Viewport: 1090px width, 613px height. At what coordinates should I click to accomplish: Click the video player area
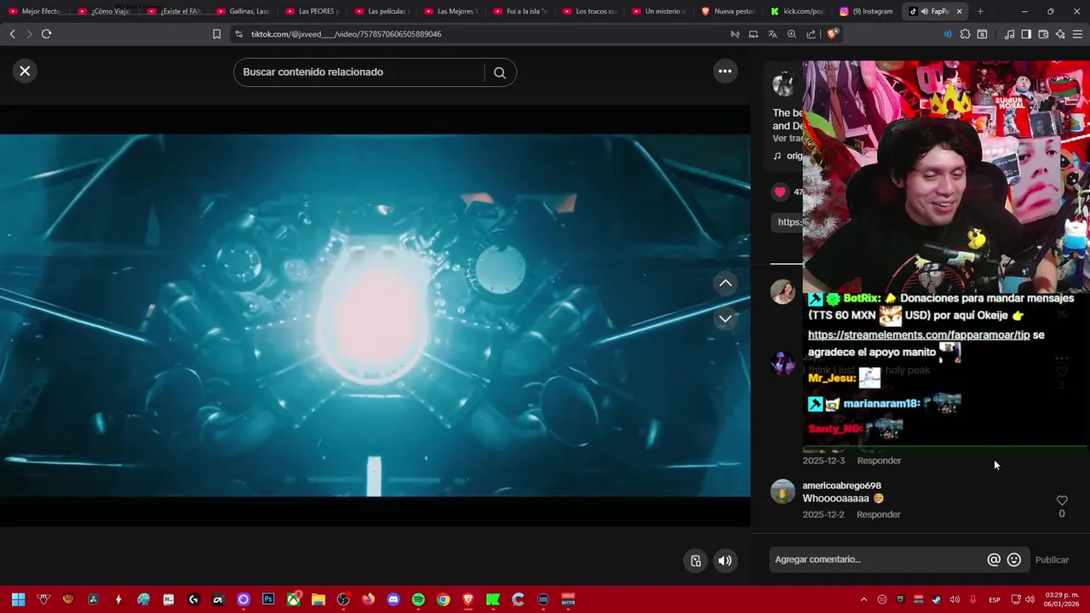[375, 315]
